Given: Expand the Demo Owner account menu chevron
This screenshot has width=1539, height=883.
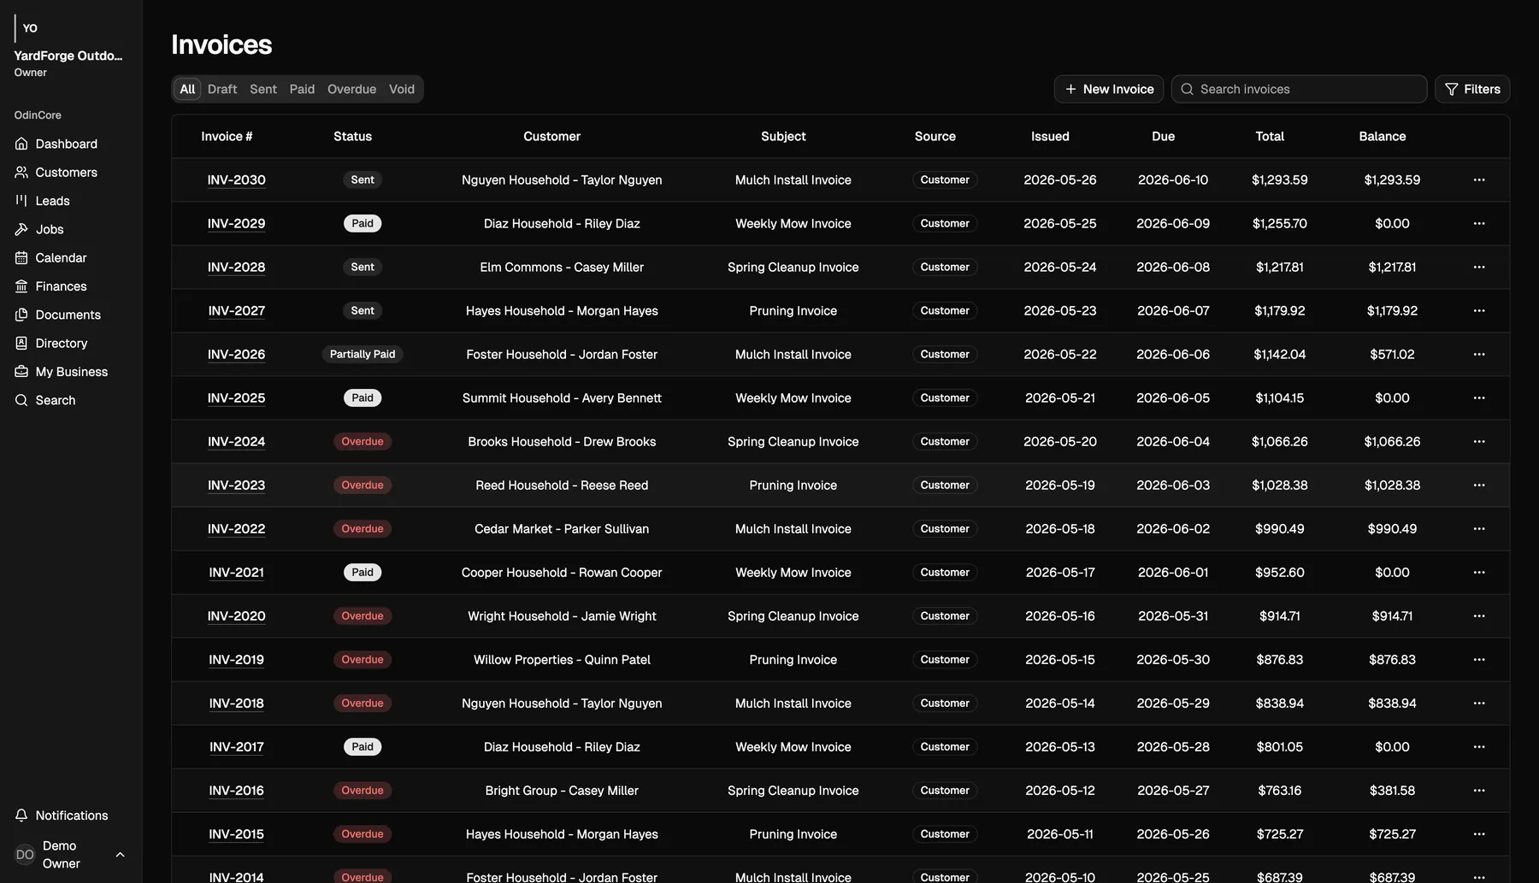Looking at the screenshot, I should coord(120,854).
